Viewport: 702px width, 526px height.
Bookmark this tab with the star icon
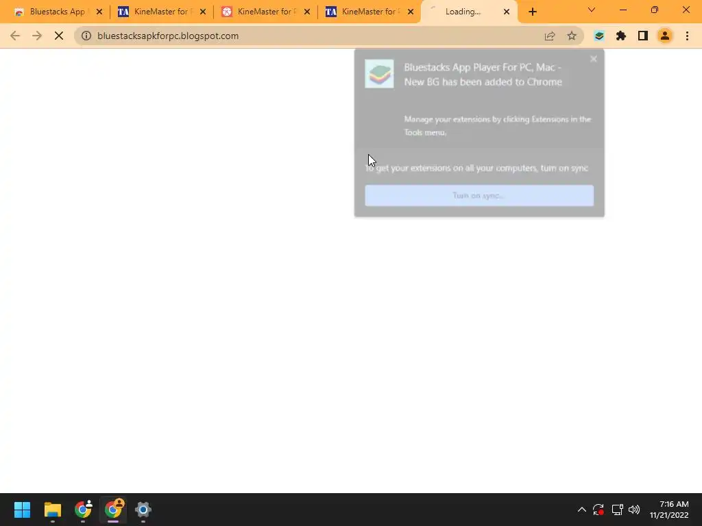[x=572, y=36]
